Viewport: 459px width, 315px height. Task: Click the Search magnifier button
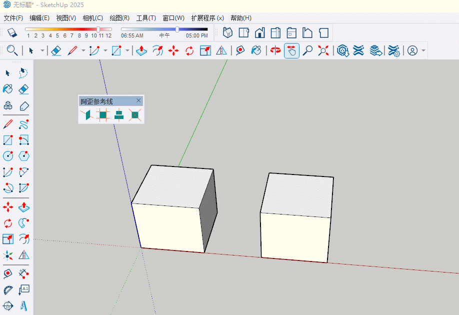pyautogui.click(x=12, y=50)
